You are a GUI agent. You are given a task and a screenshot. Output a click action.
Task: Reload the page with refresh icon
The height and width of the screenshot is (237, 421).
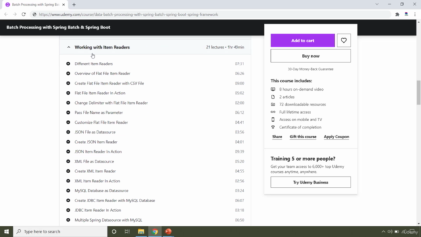point(24,14)
